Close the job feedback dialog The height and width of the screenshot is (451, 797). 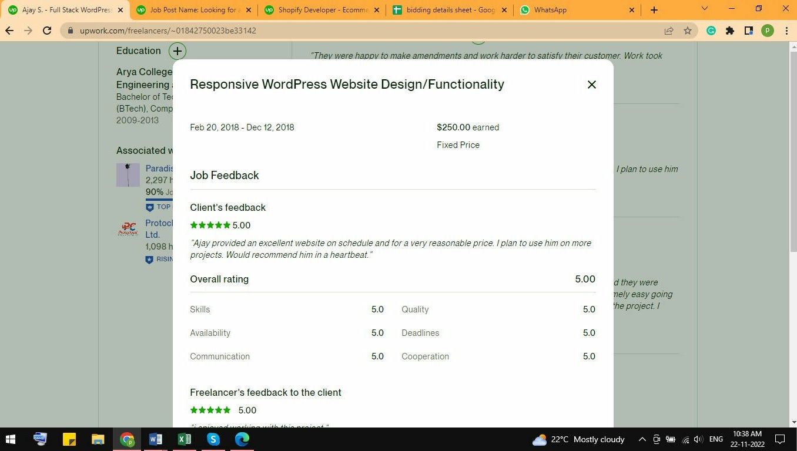pyautogui.click(x=591, y=85)
